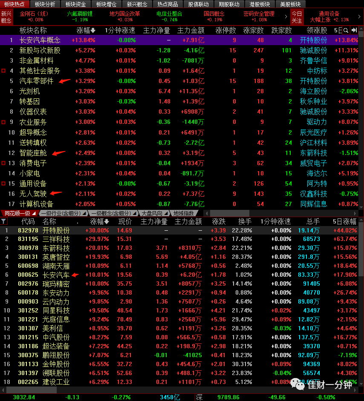The image size is (364, 401).
Task: Click the funnel filter icon beside 代码
Action: (3, 221)
